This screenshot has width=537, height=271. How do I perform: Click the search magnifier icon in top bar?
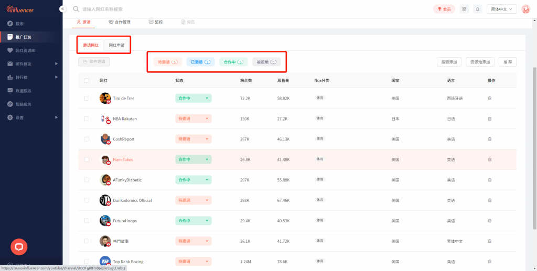77,9
